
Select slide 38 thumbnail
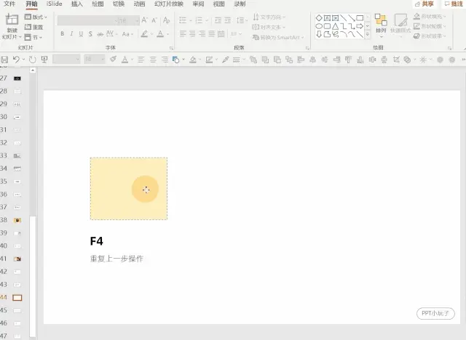click(17, 220)
